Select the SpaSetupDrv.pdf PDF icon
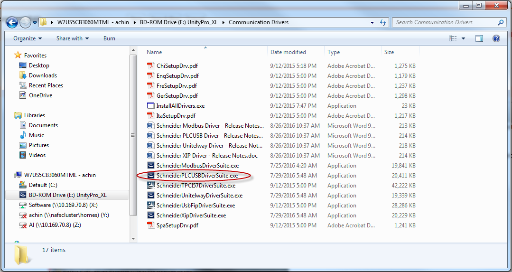512x272 pixels. click(x=150, y=225)
